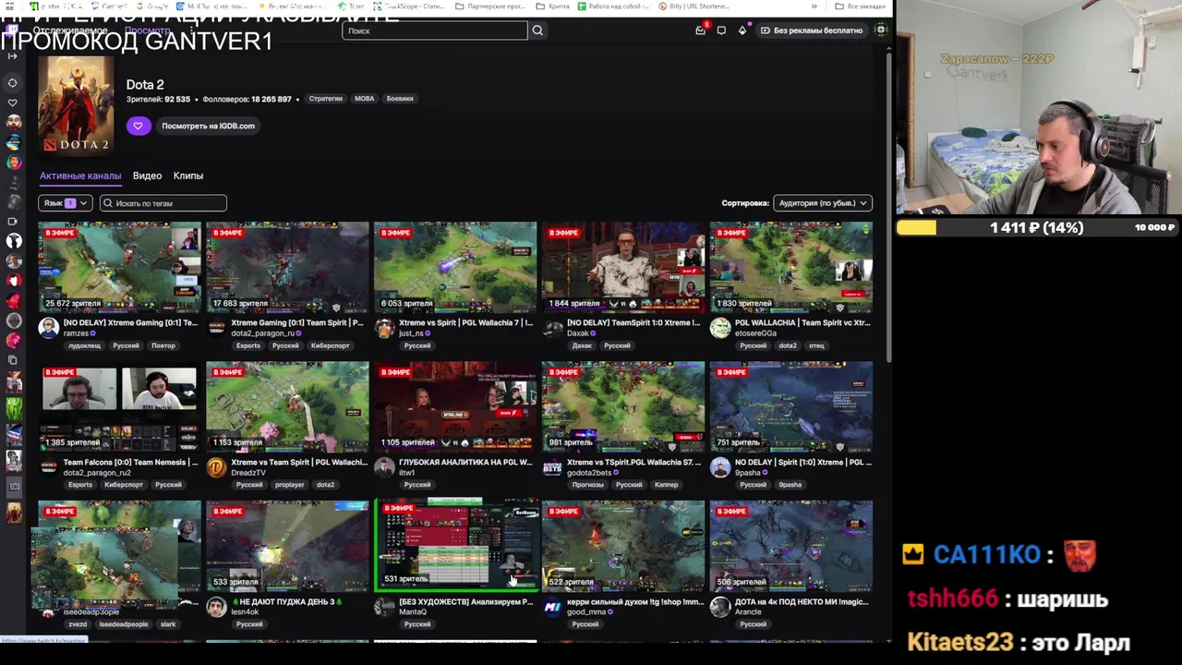Image resolution: width=1182 pixels, height=665 pixels.
Task: Open dota2_paragon_ru stream with 17 683 viewers
Action: pyautogui.click(x=287, y=267)
